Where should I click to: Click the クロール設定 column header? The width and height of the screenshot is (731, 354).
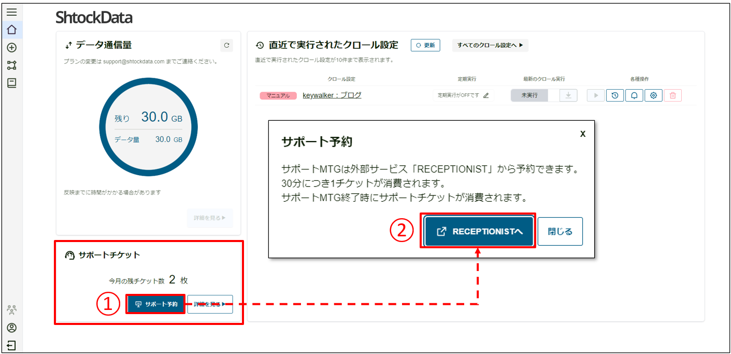click(341, 79)
